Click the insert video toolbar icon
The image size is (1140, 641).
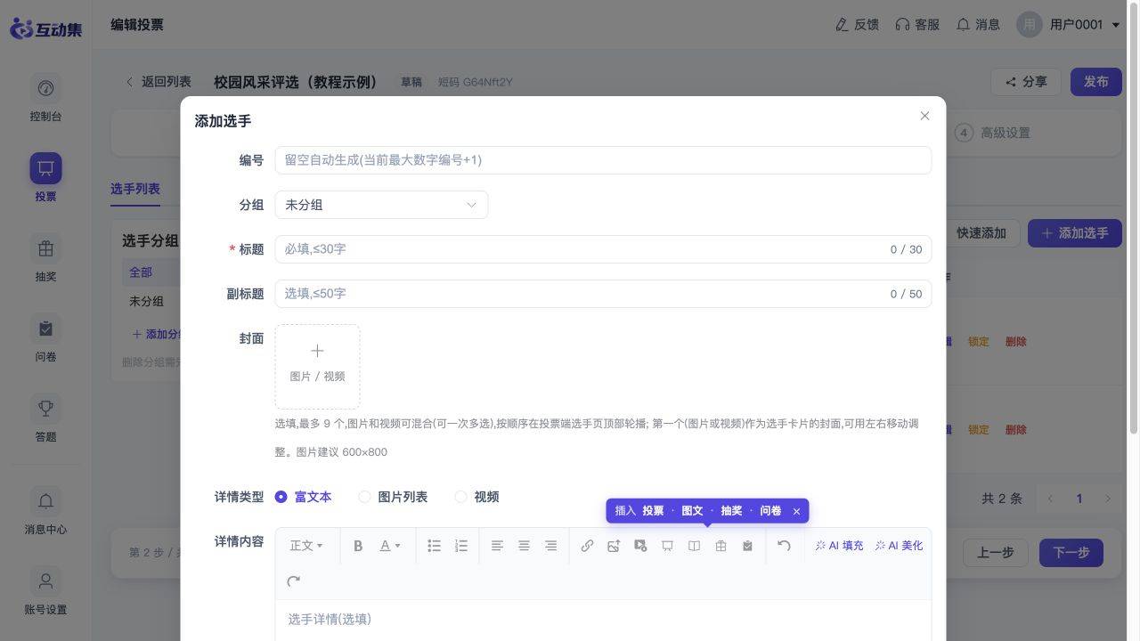point(640,546)
